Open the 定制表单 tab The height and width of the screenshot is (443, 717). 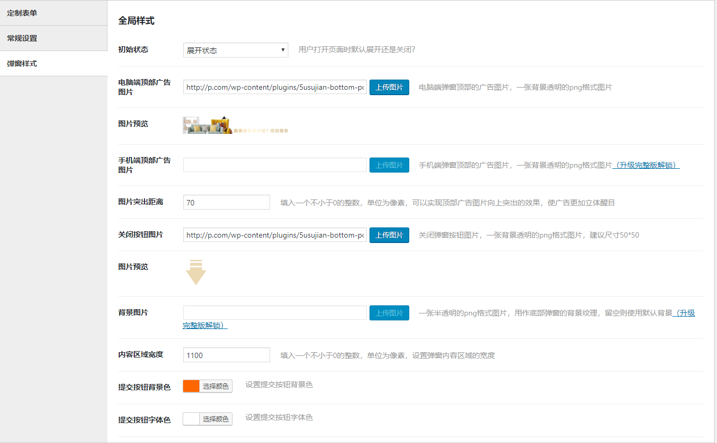tap(54, 13)
